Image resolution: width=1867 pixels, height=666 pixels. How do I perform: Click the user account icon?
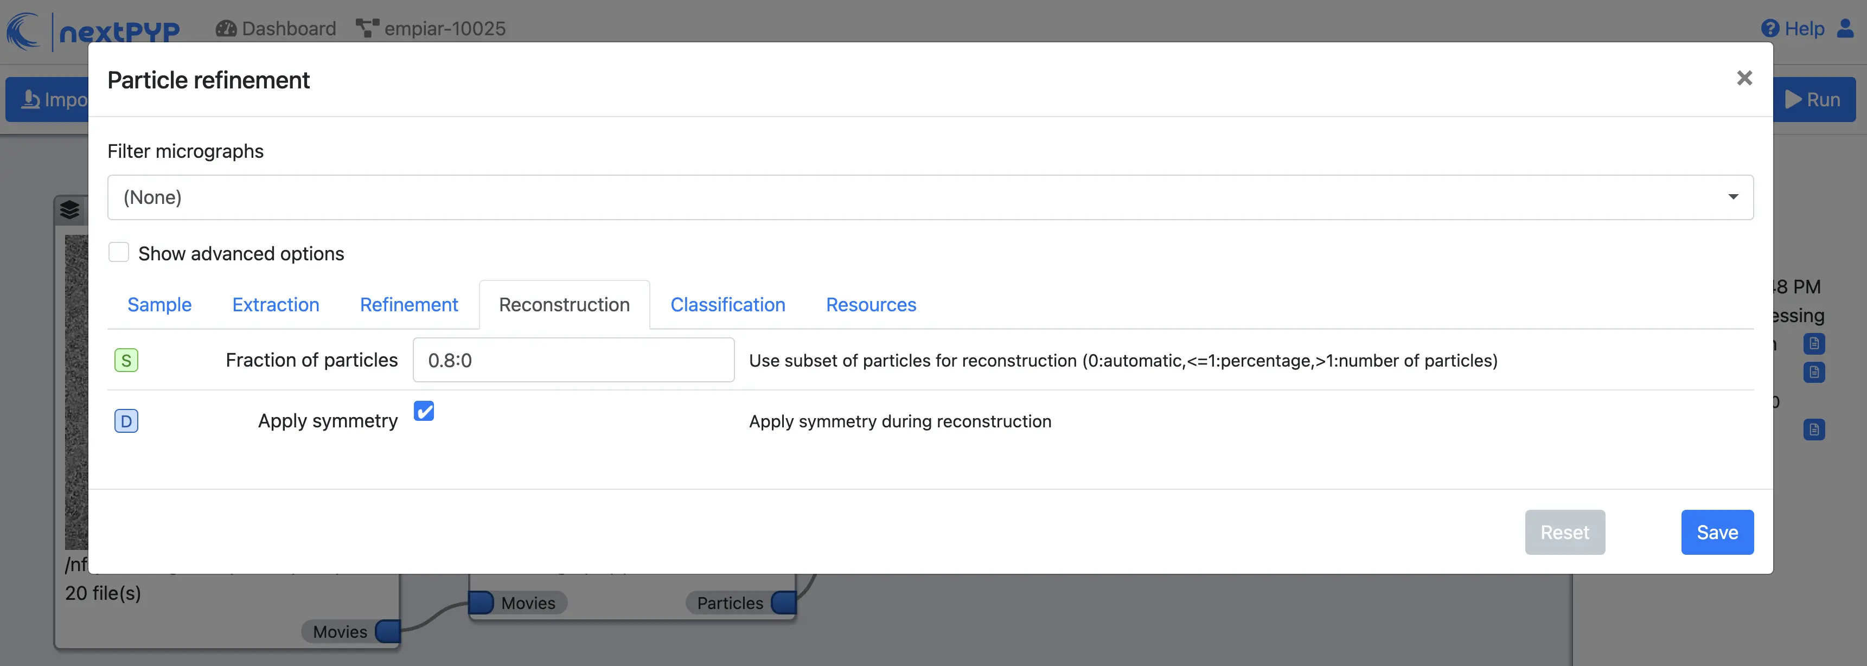1845,28
